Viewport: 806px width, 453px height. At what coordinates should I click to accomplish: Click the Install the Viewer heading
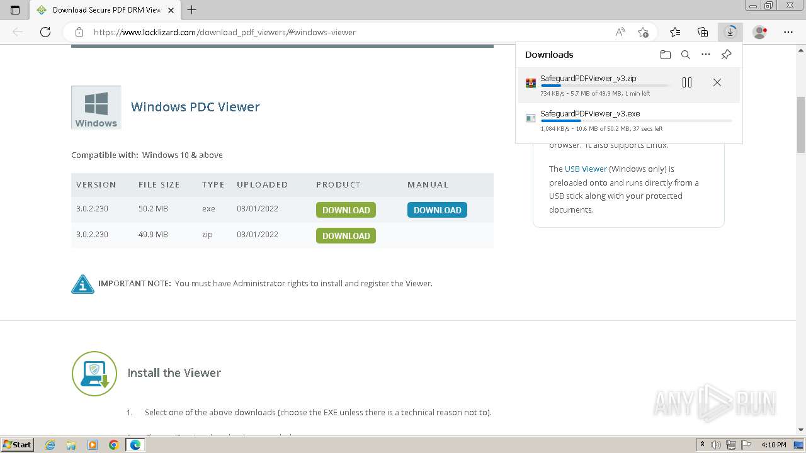[x=174, y=373]
